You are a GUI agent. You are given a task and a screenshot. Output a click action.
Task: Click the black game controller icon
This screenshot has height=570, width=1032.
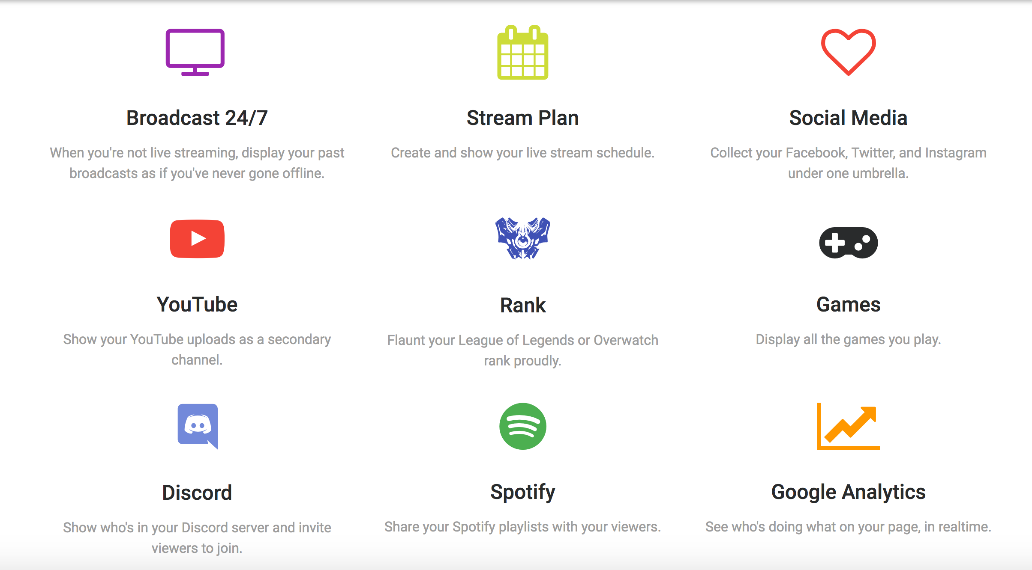point(848,243)
